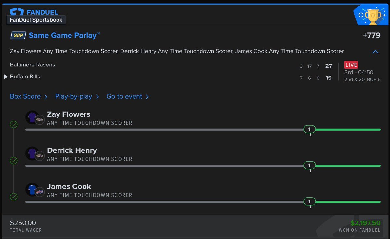This screenshot has height=239, width=390.
Task: Click the green checkmark for James Cook
Action: 14,197
